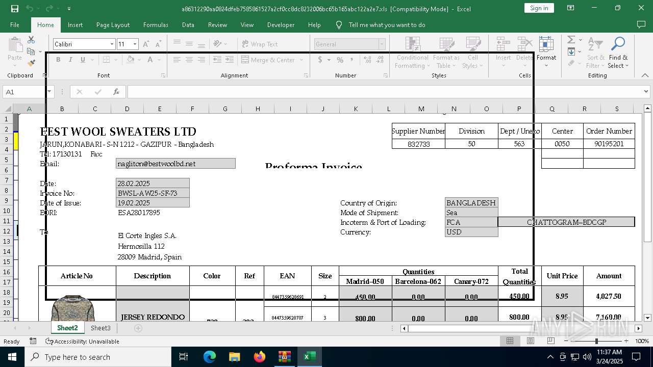The image size is (653, 367).
Task: Click the New Sheet plus button
Action: tap(138, 328)
